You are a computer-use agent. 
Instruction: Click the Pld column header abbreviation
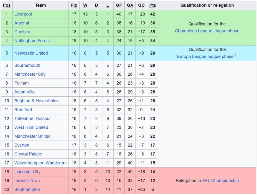tap(74, 5)
